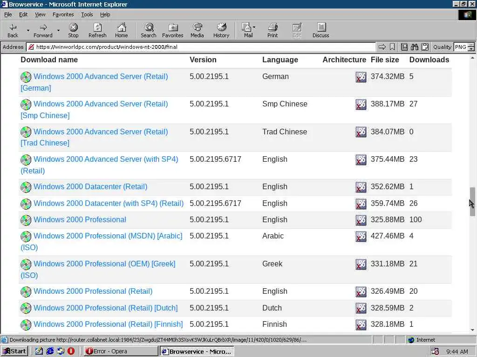This screenshot has width=477, height=357.
Task: Click x86 icon in German row
Action: (361, 77)
